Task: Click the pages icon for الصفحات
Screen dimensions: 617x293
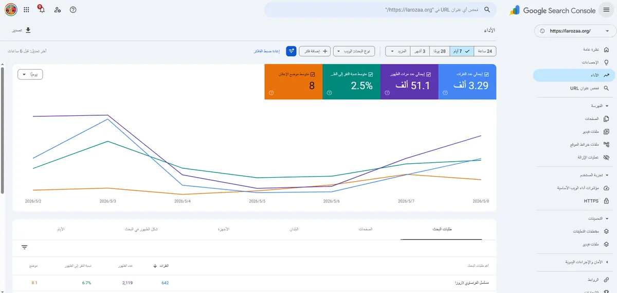Action: [606, 118]
